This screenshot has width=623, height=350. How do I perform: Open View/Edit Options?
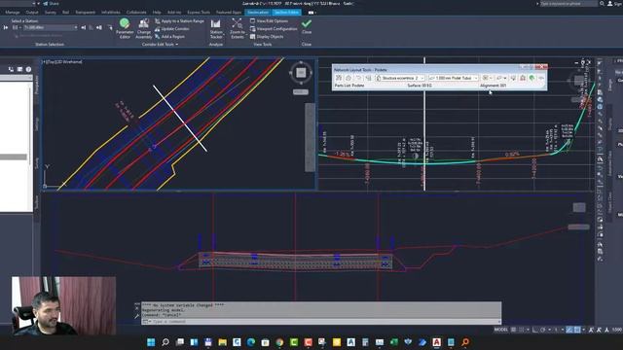(x=269, y=21)
